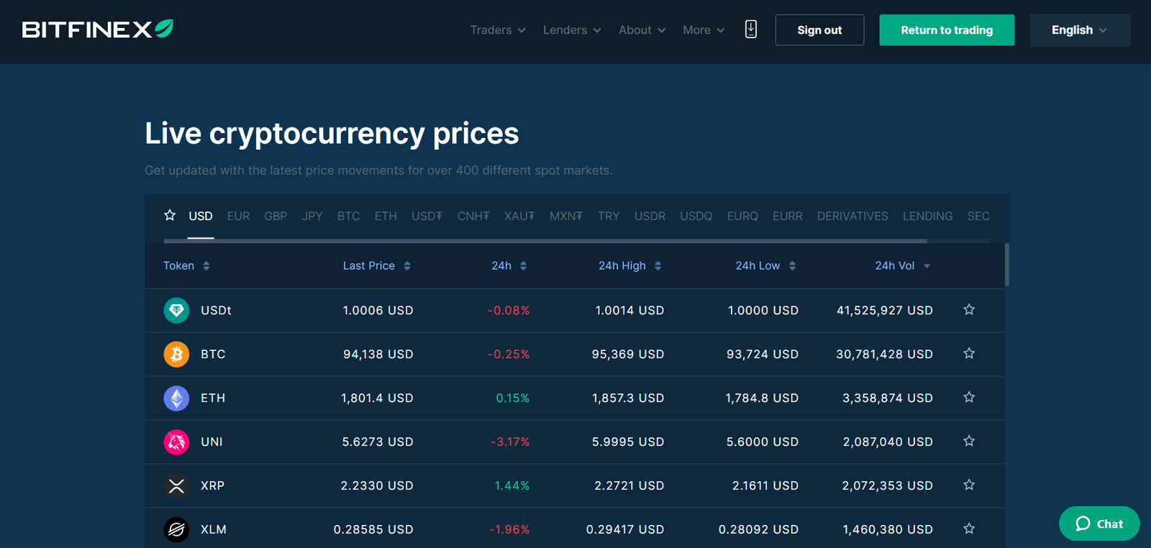Click XRP 24h high 2.2721 USD

[x=629, y=485]
